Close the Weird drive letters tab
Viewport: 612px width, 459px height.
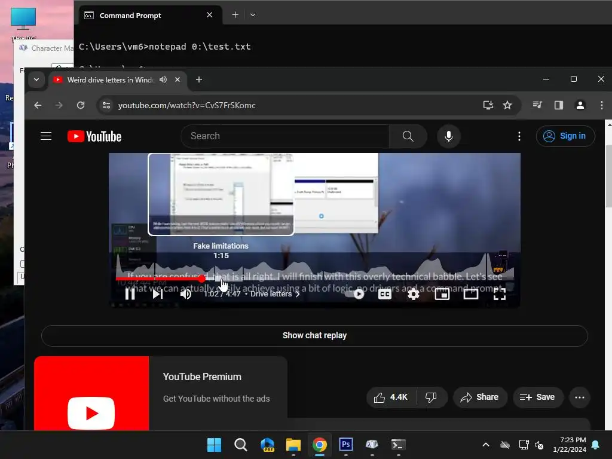click(178, 79)
